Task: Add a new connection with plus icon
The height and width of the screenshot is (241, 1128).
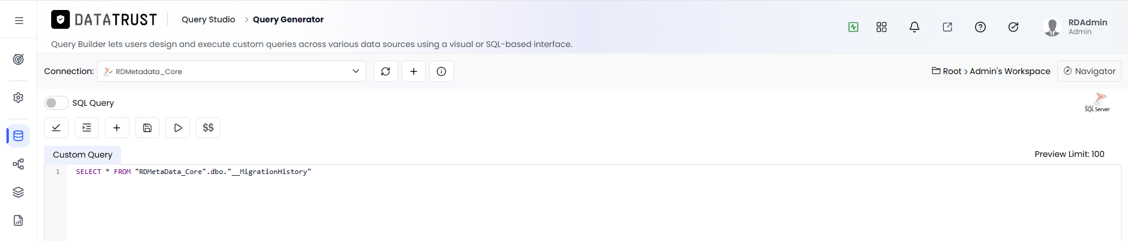Action: (x=414, y=71)
